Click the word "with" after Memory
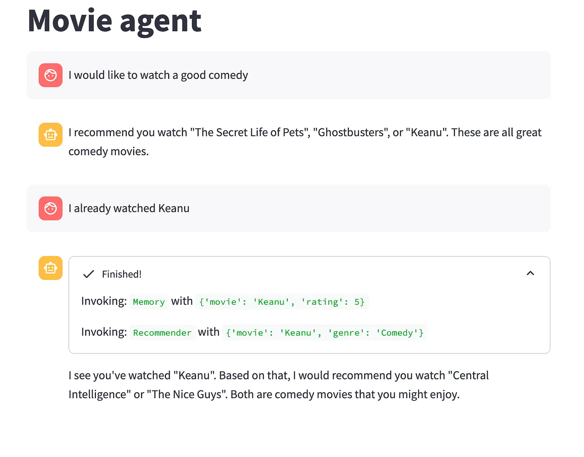This screenshot has height=457, width=584. (x=182, y=301)
